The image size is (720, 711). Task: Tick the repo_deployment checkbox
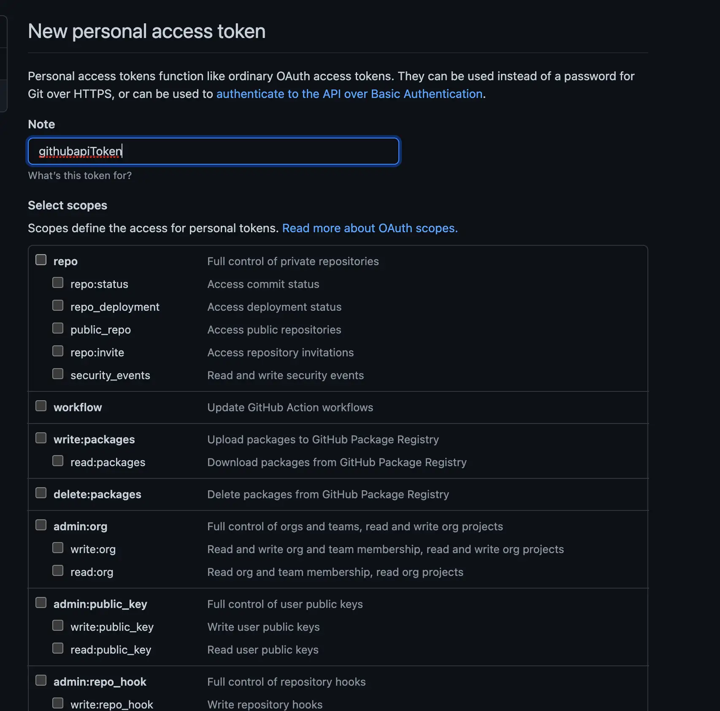pyautogui.click(x=58, y=305)
